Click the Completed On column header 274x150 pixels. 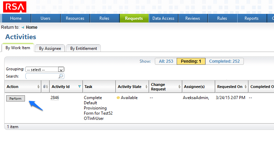262,87
